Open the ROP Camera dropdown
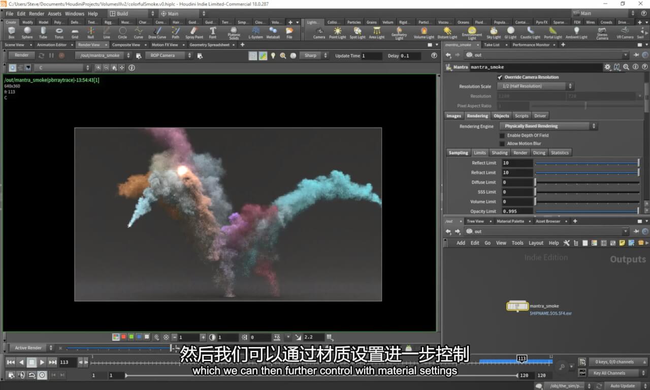The width and height of the screenshot is (650, 390). click(x=169, y=55)
